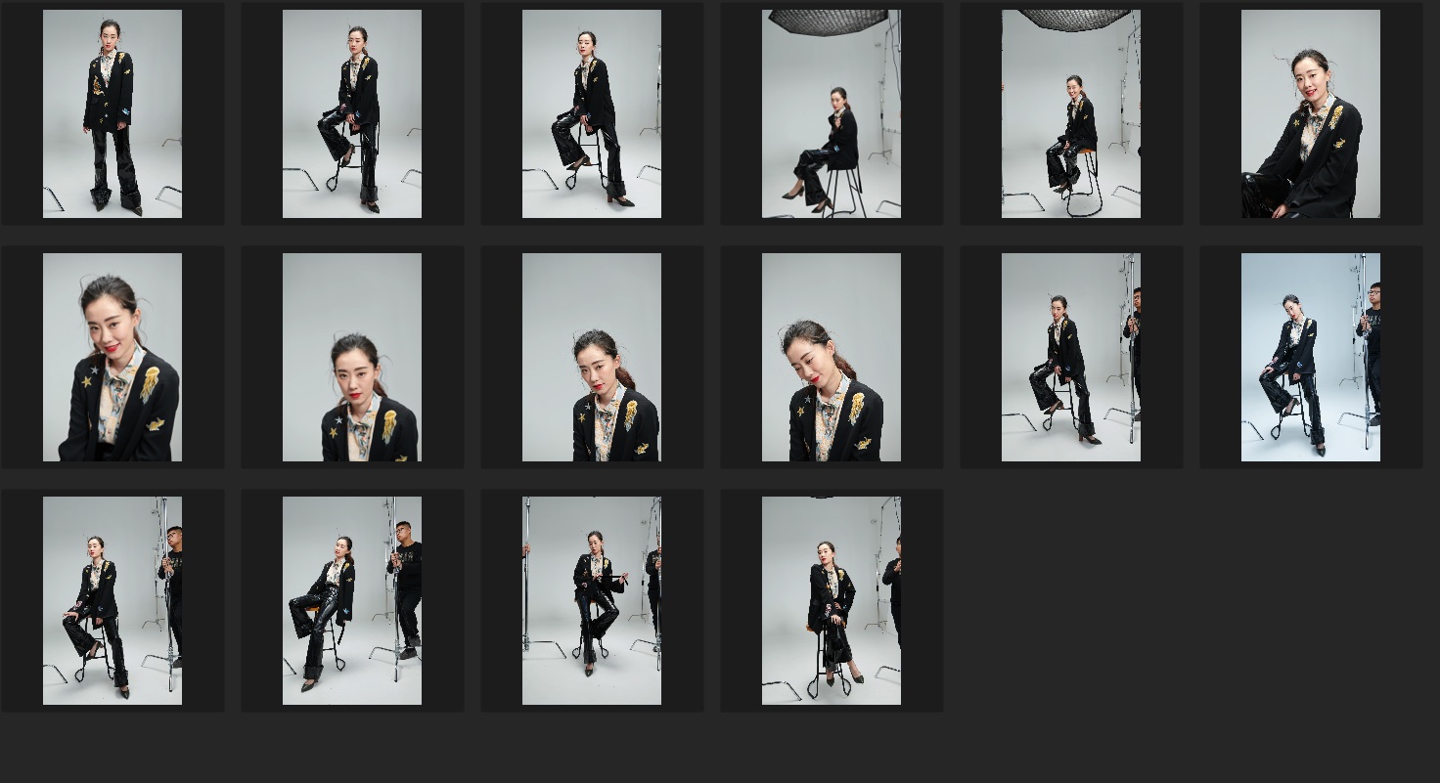Select close-up smiling portrait with tilted head
Image resolution: width=1440 pixels, height=783 pixels.
click(x=112, y=357)
